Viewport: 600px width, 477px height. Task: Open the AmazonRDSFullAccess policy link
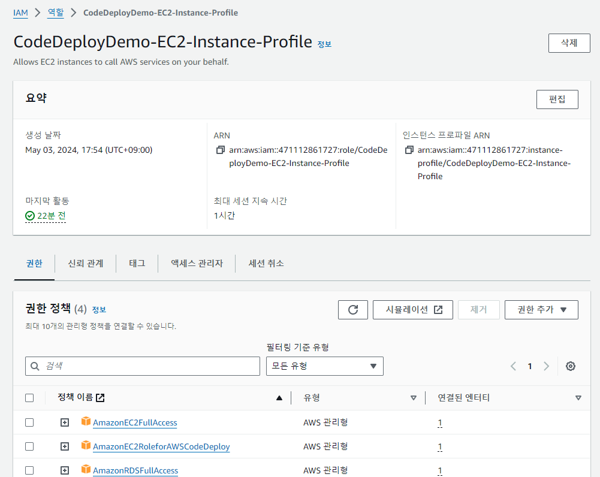coord(135,470)
